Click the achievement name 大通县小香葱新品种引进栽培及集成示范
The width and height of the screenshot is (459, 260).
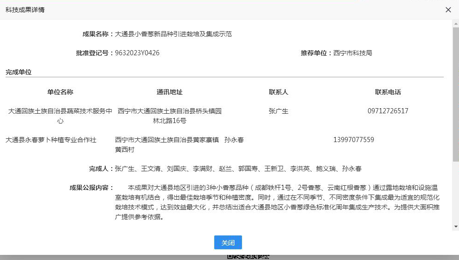(x=173, y=34)
